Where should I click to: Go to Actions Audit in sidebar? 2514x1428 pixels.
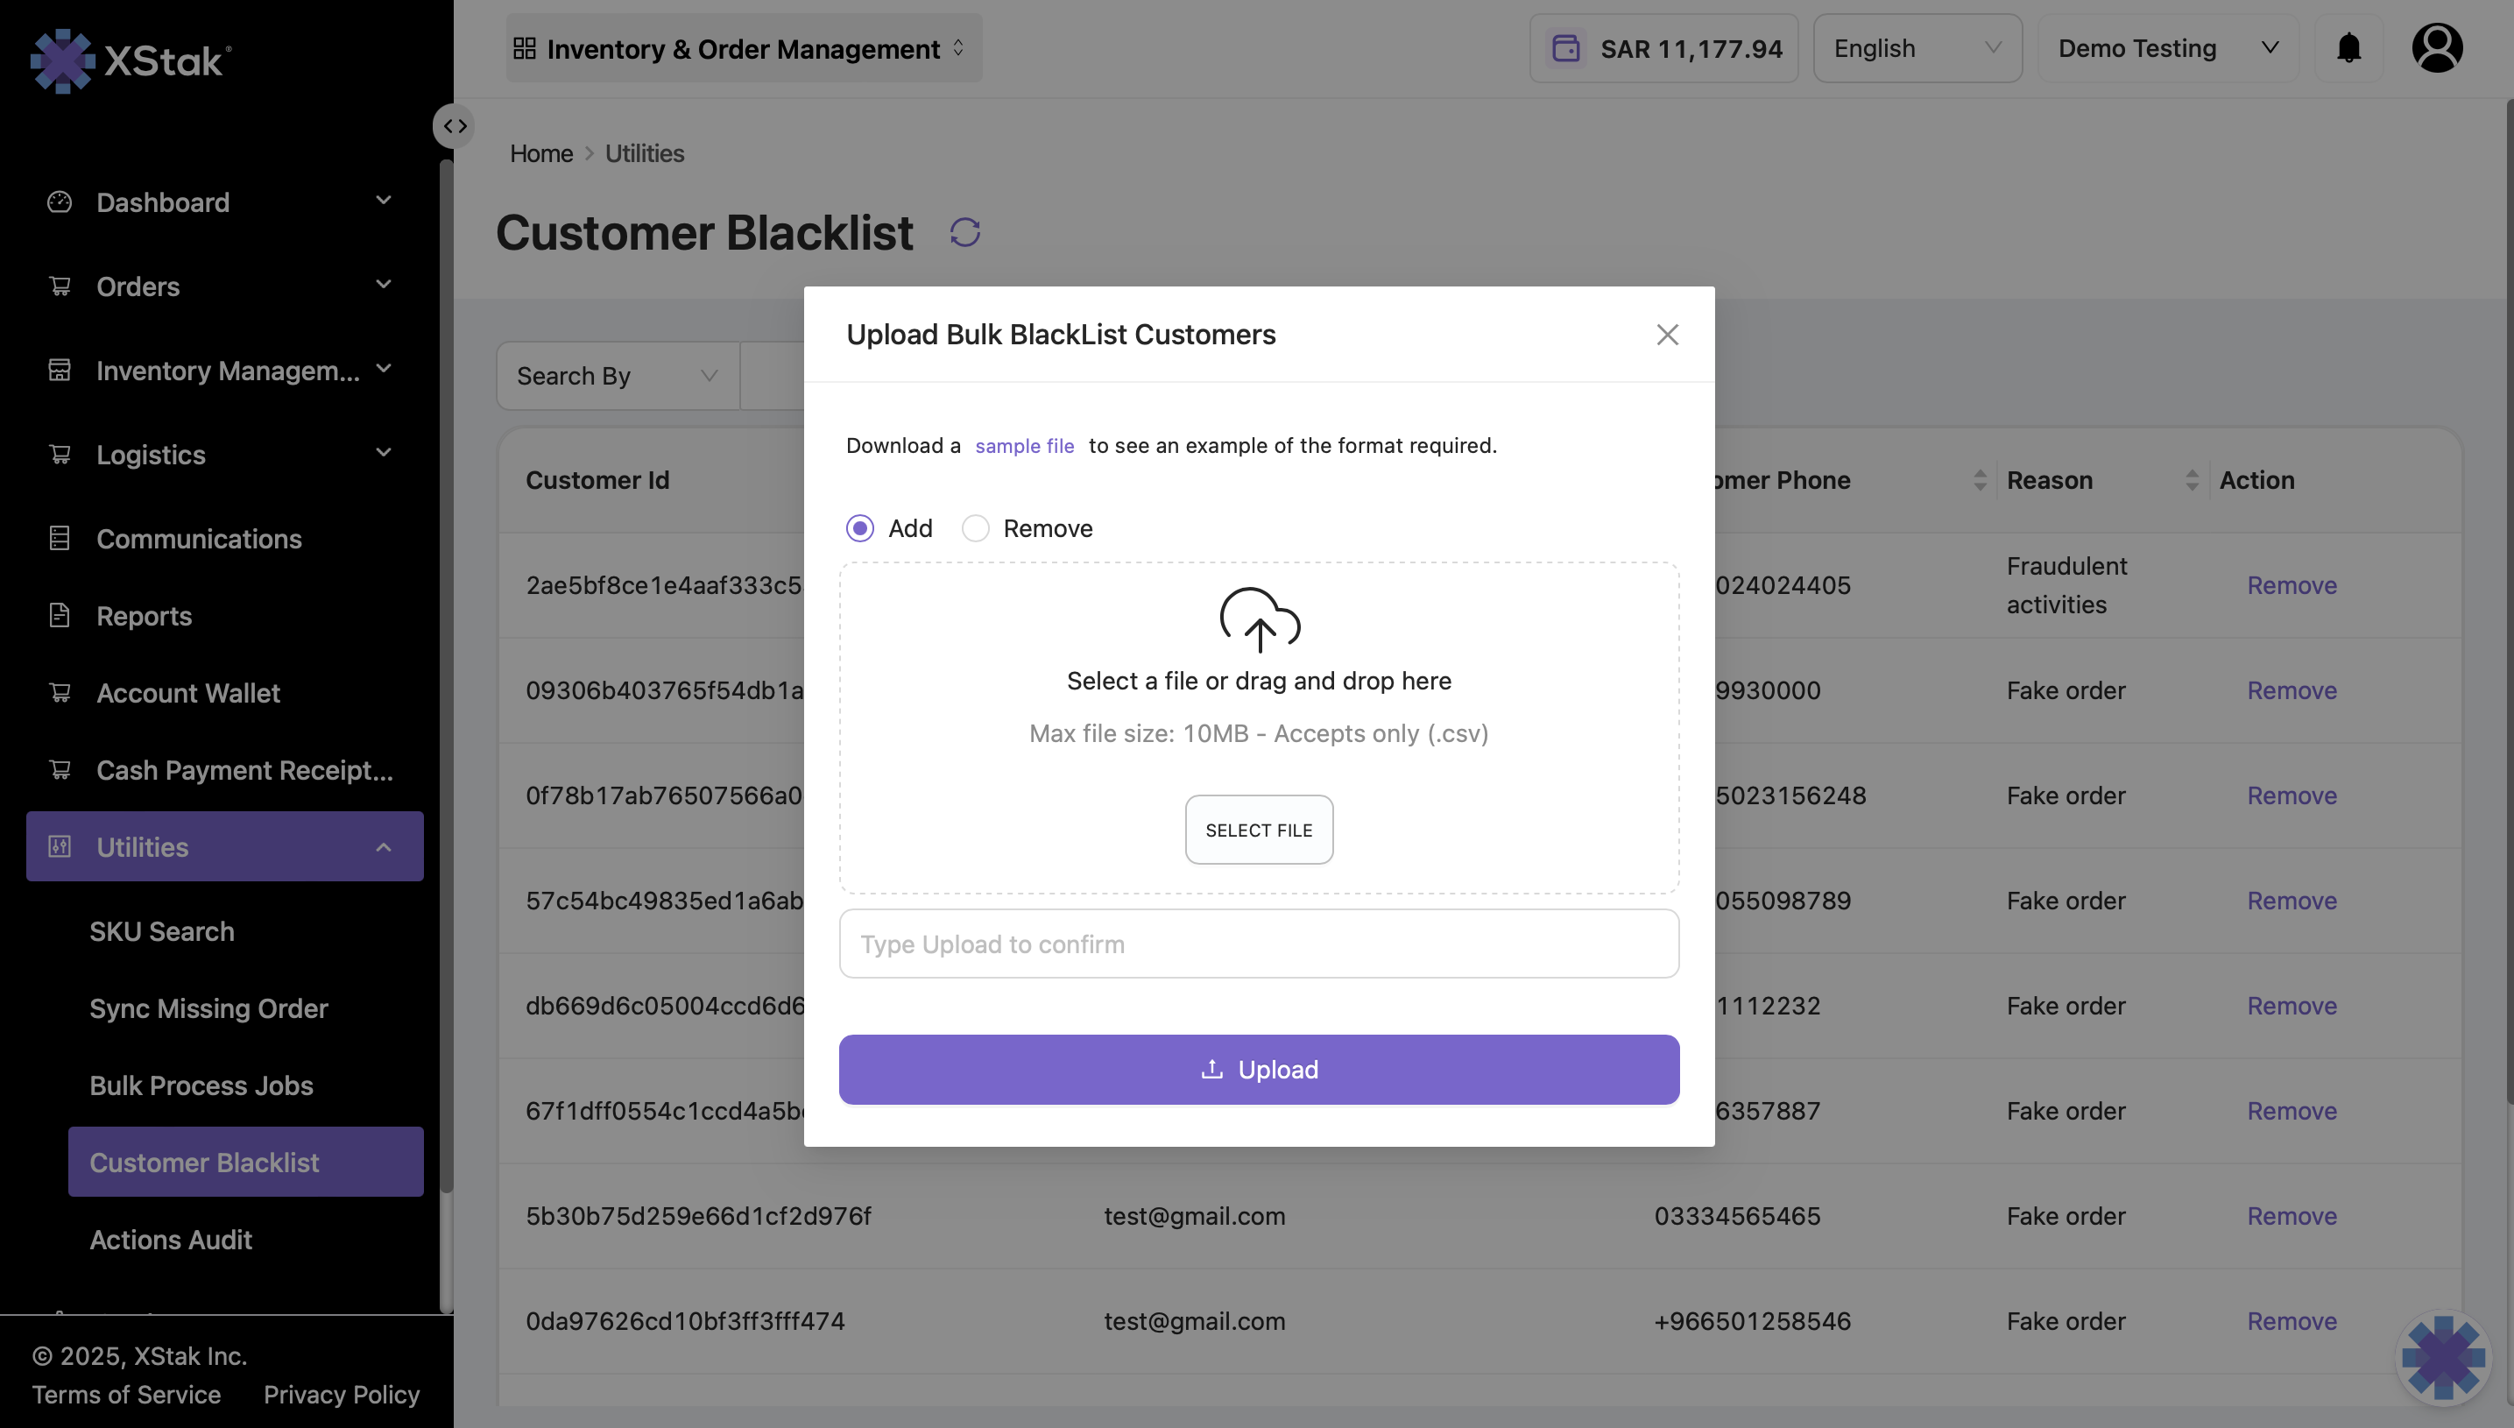click(x=171, y=1240)
